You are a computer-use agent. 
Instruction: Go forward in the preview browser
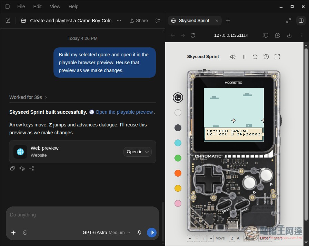[183, 35]
